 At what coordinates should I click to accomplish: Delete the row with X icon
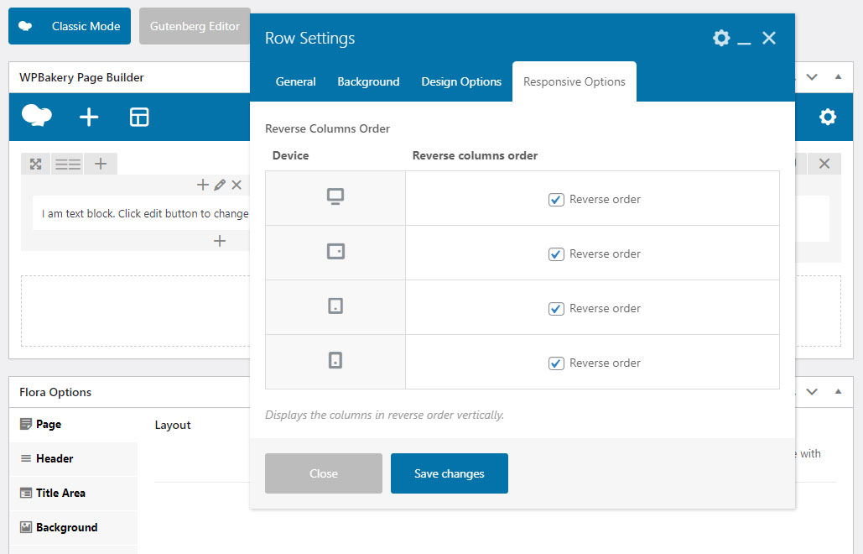point(824,164)
